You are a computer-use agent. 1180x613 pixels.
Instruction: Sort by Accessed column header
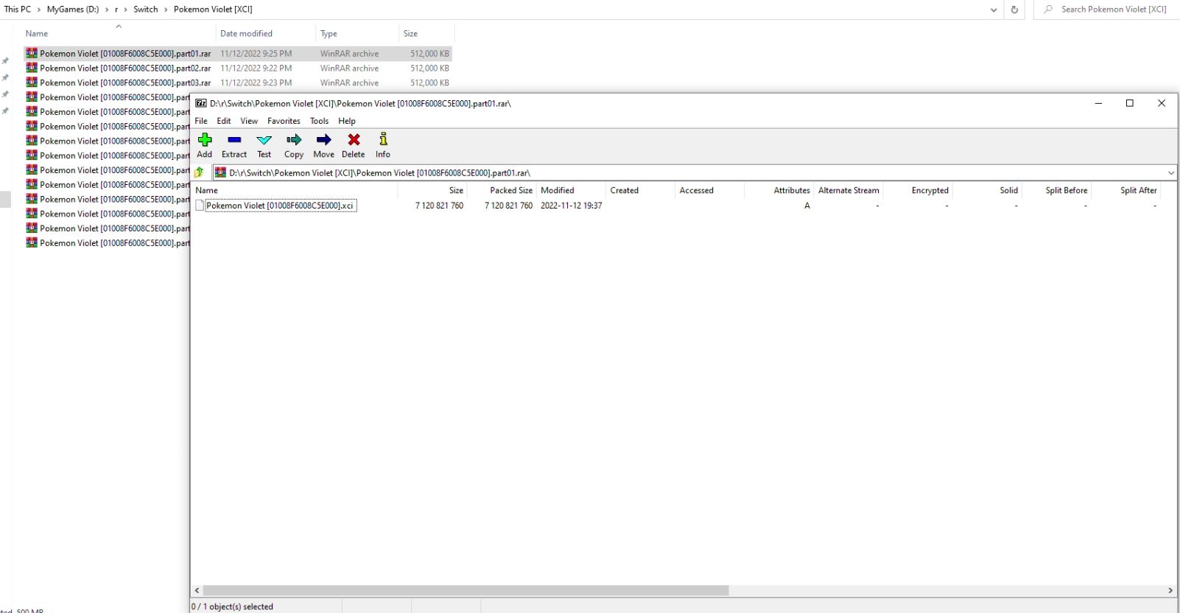point(709,190)
